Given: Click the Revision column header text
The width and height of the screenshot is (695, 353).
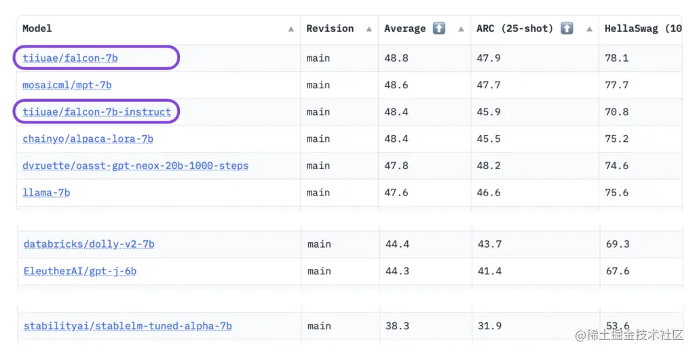Looking at the screenshot, I should tap(331, 29).
